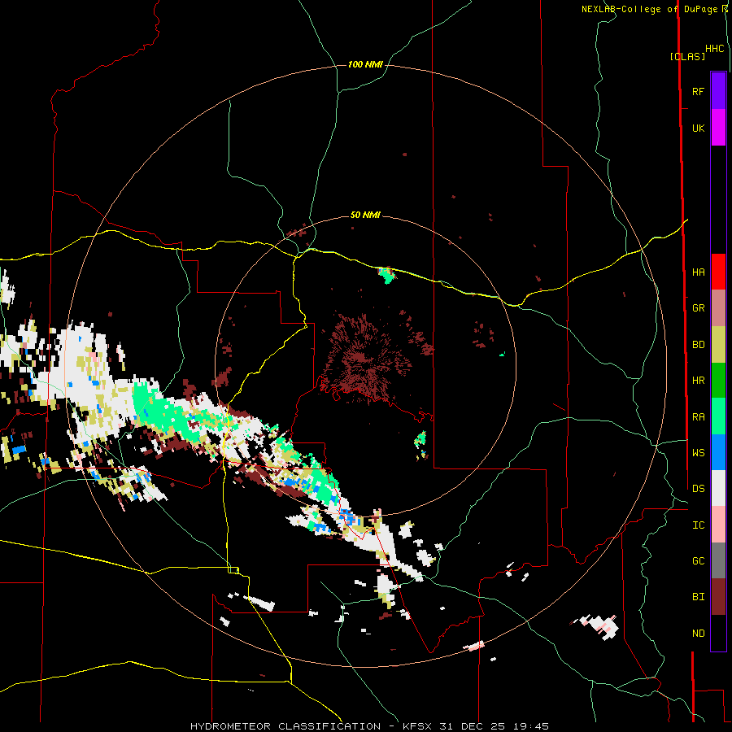Select the HA legend label

[x=698, y=272]
